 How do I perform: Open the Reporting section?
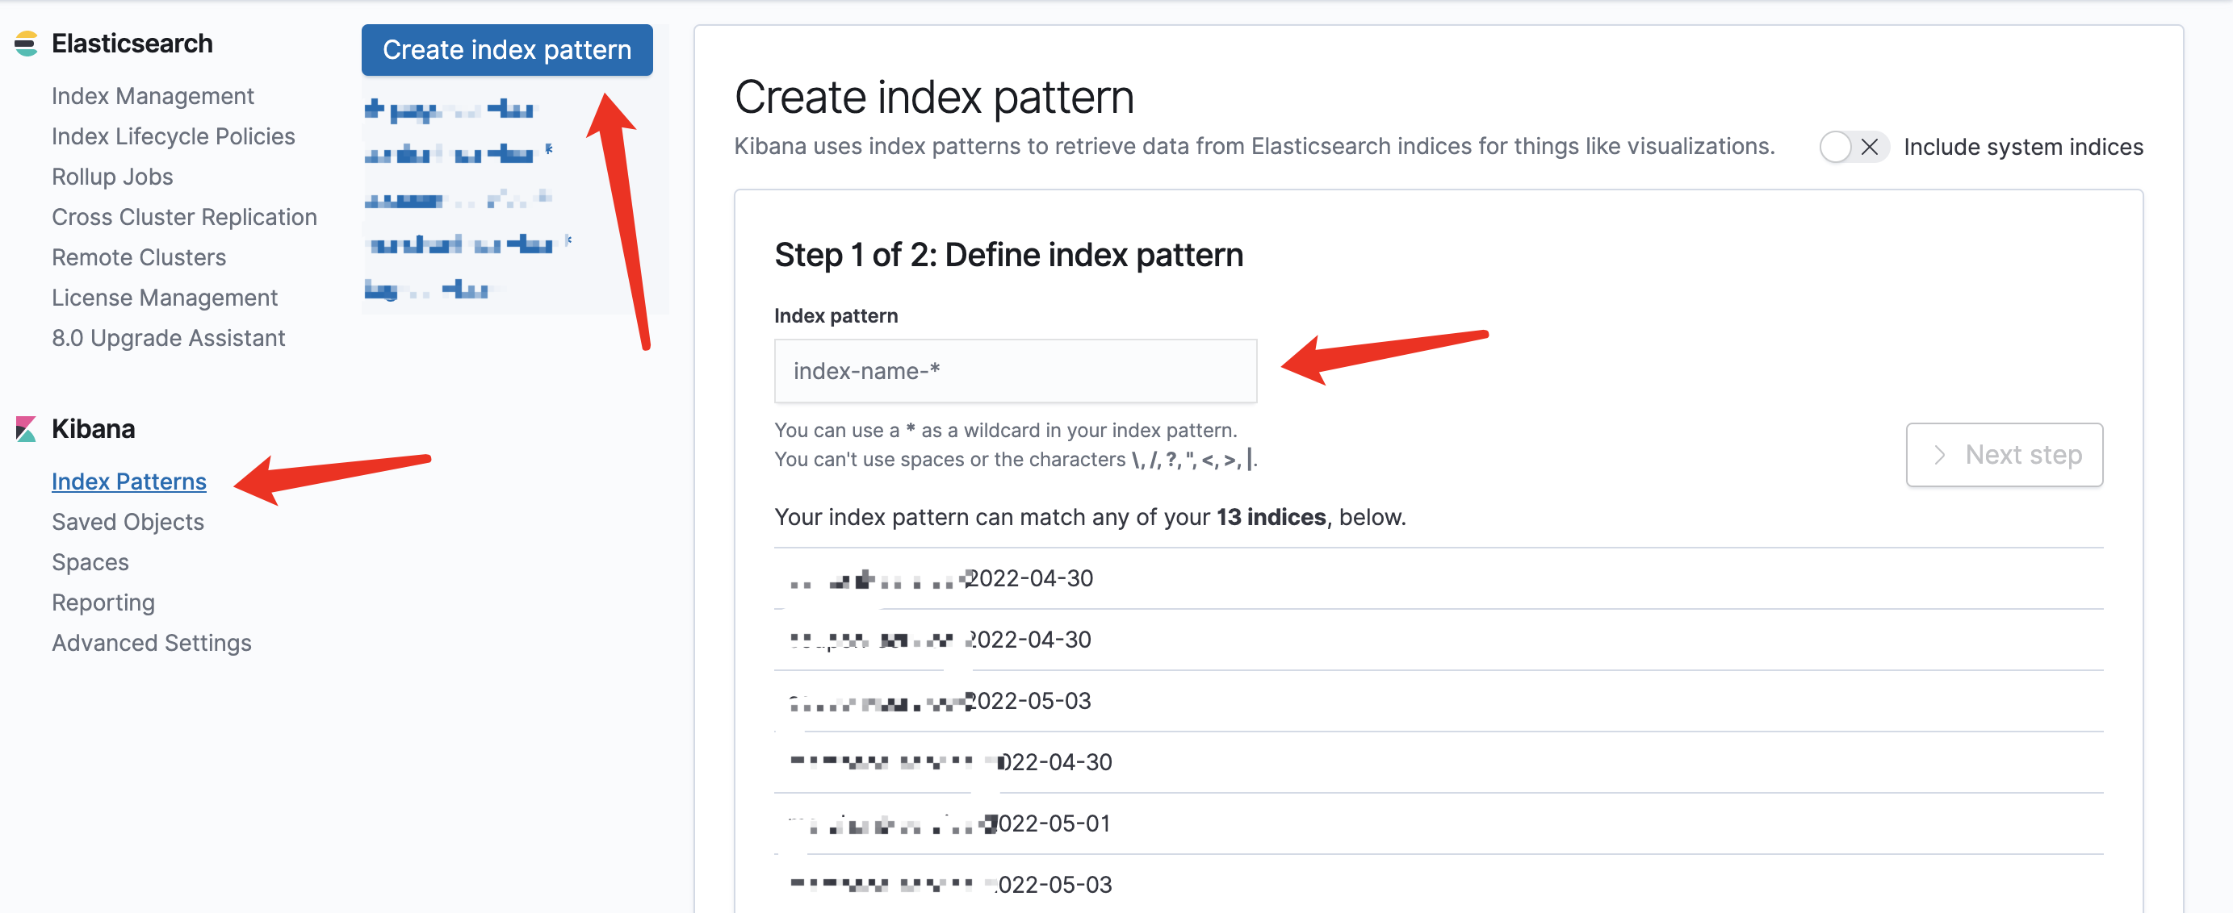pos(103,602)
